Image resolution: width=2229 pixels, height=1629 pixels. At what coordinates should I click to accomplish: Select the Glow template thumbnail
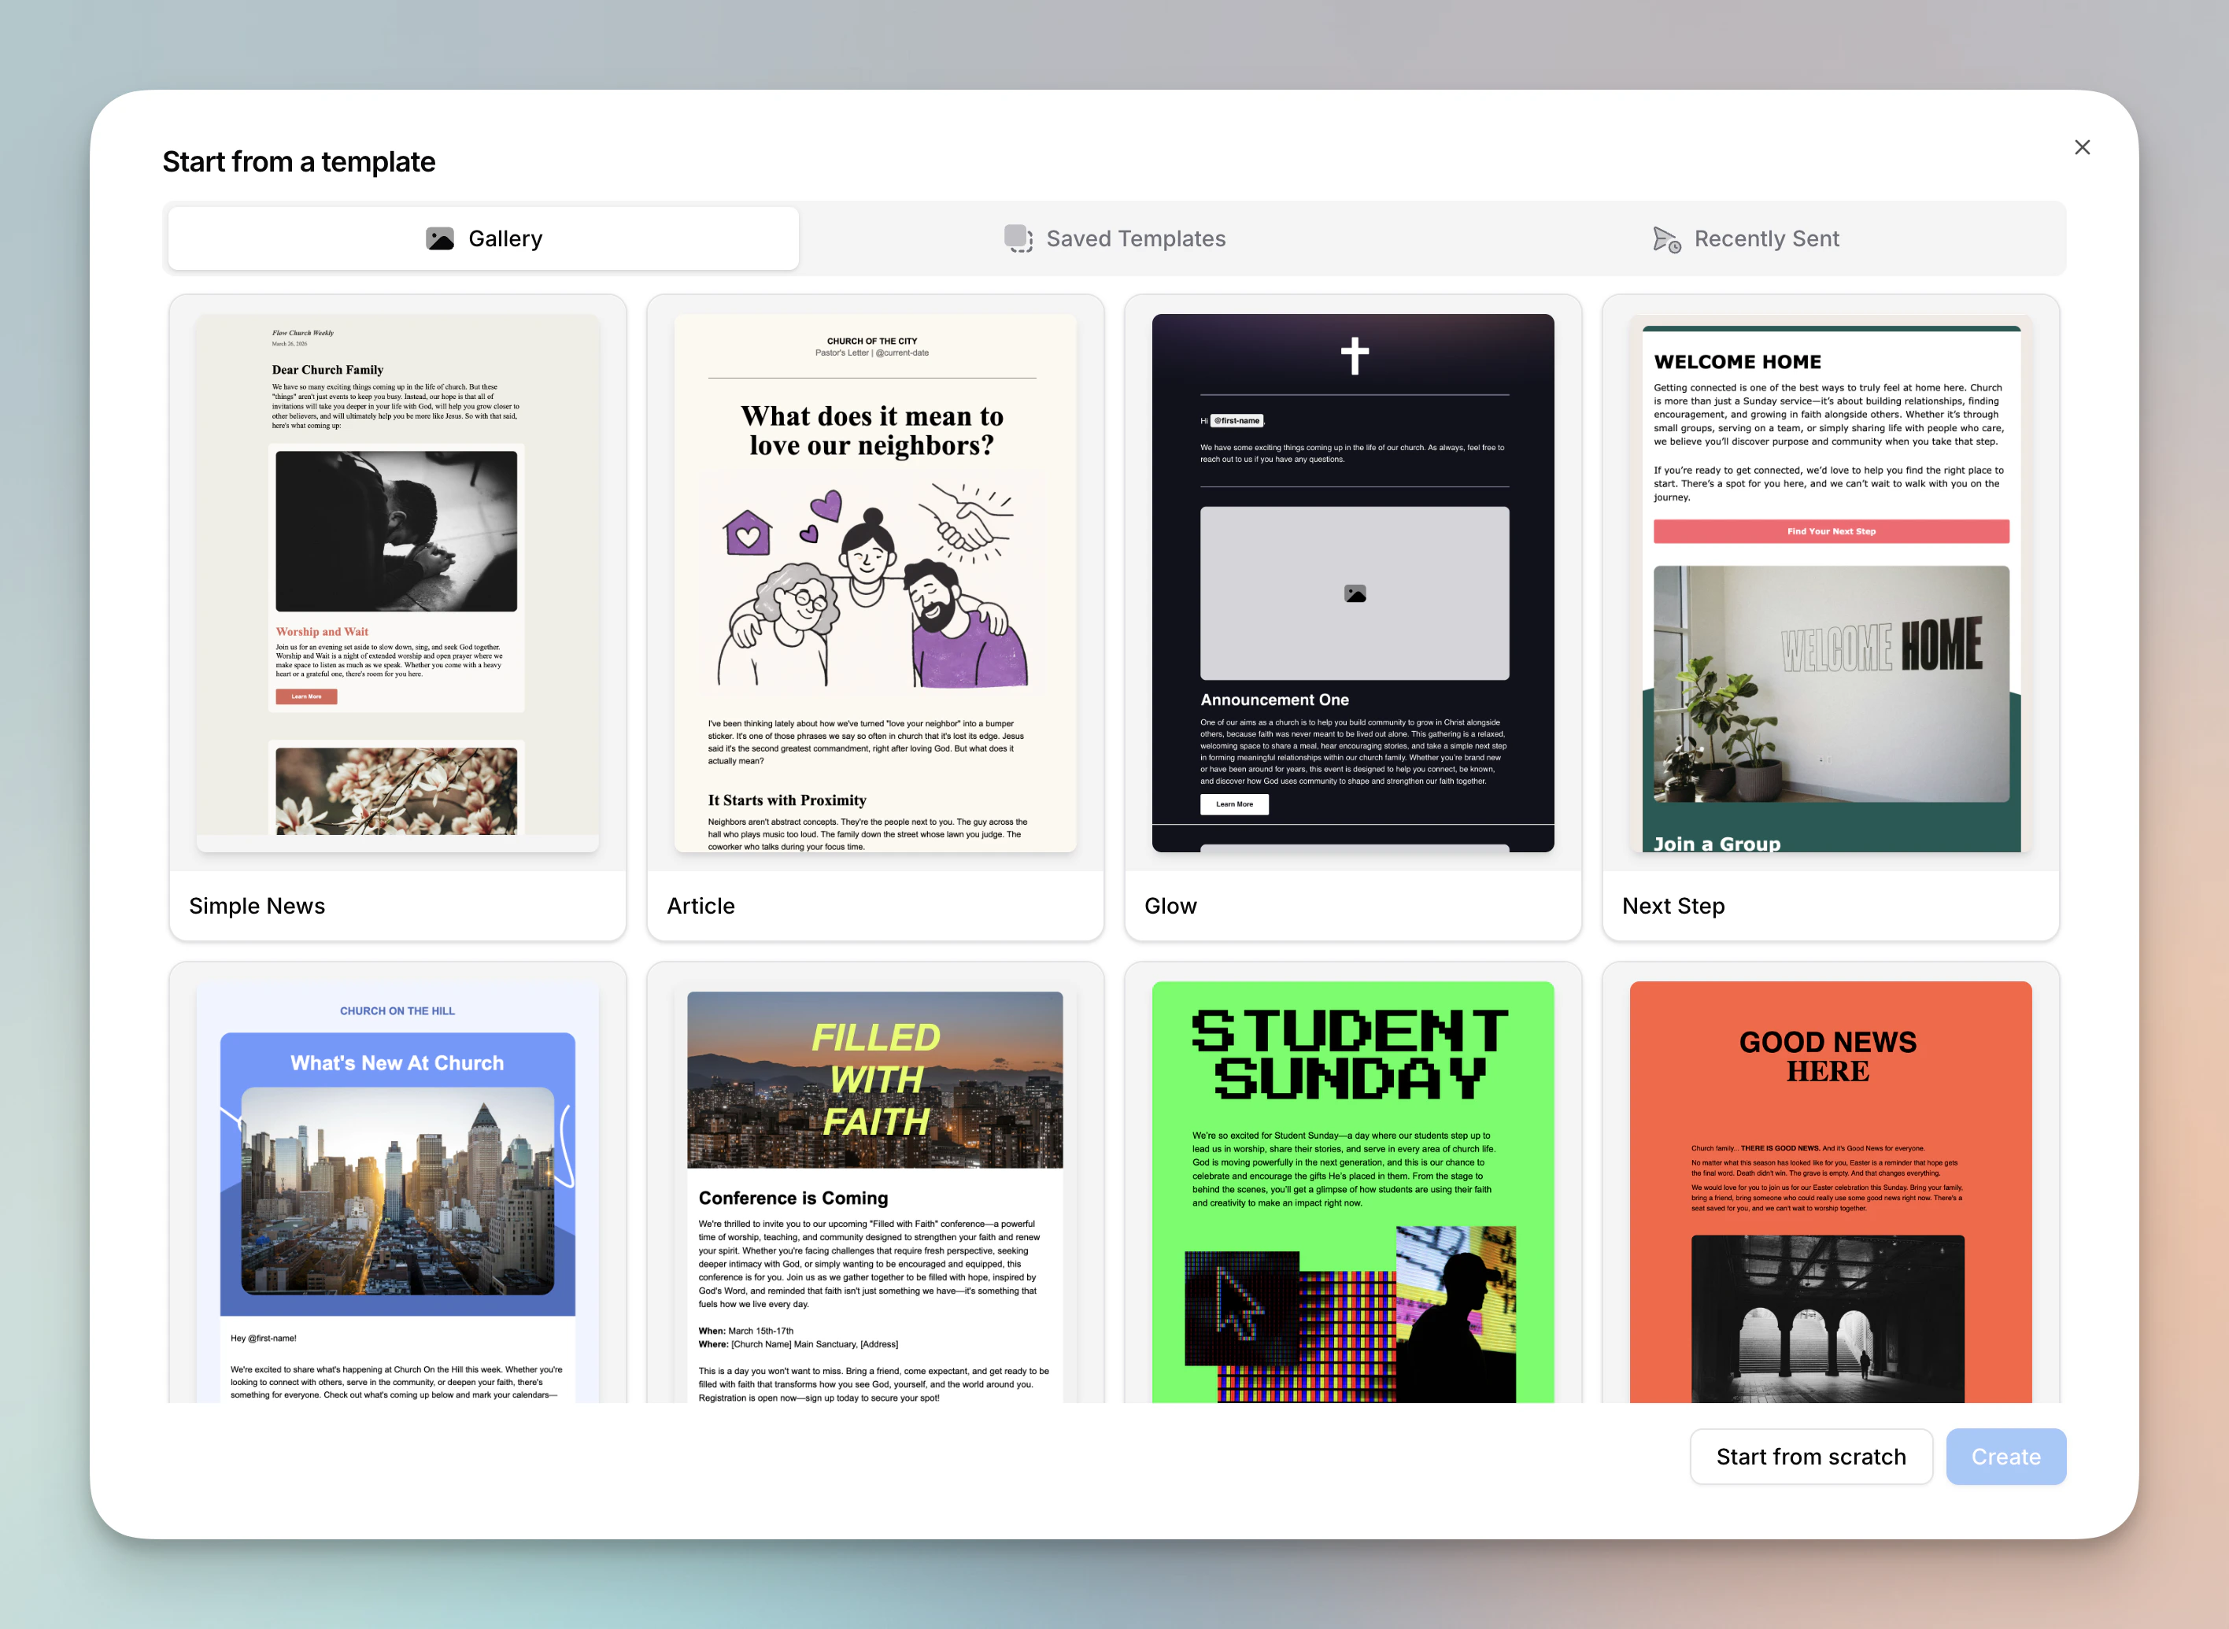pos(1352,583)
